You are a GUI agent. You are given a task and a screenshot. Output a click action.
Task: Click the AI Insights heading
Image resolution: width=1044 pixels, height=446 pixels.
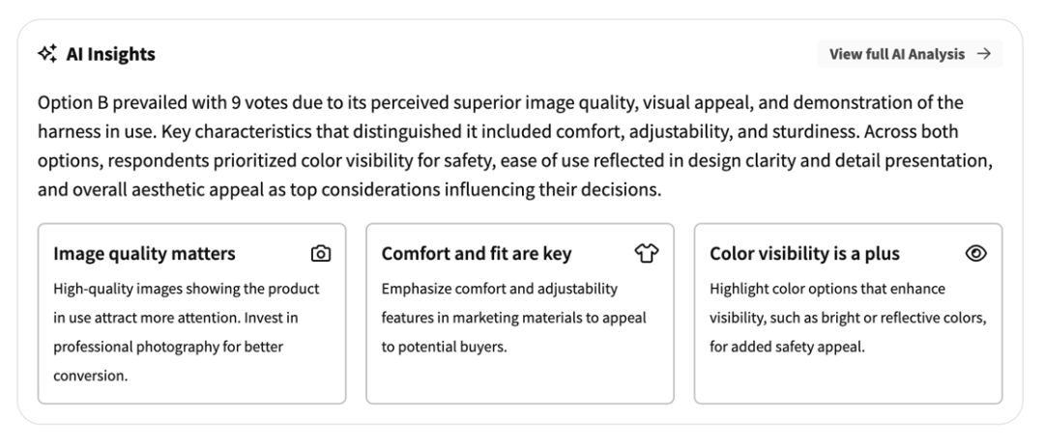110,54
